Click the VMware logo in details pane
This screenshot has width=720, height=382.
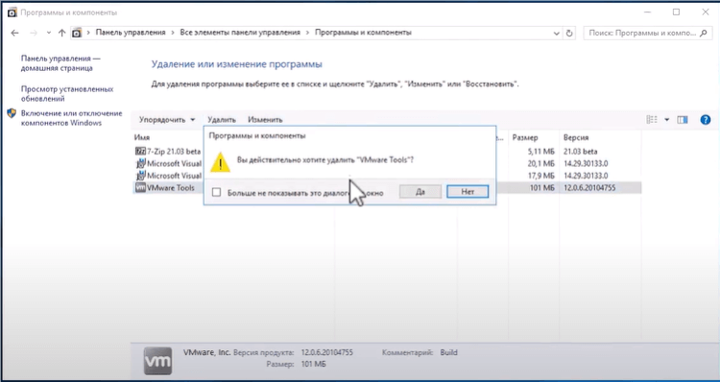[x=158, y=361]
